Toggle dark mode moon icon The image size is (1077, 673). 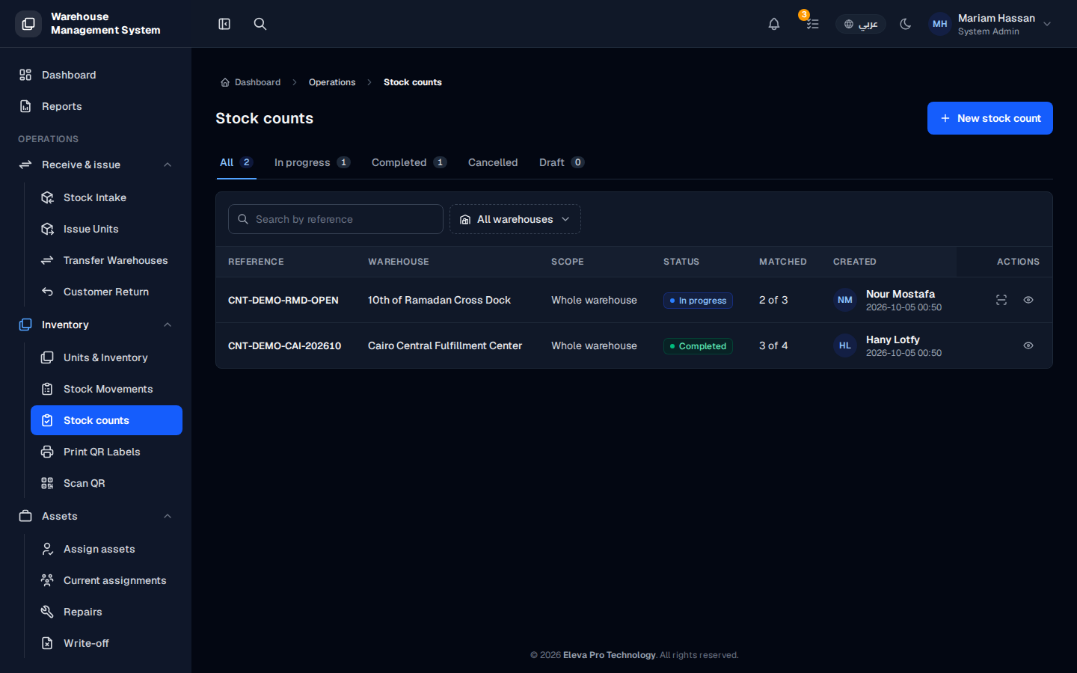(906, 24)
